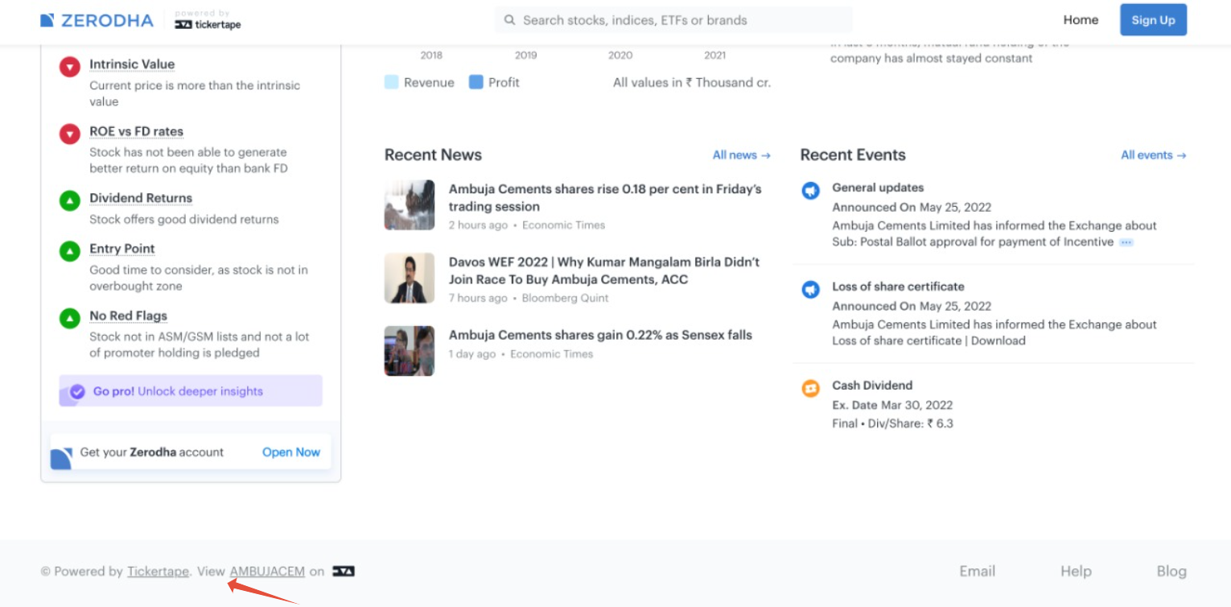1231x607 pixels.
Task: Open thumbnail of Ambuja shares gain 0.22% news
Action: coord(410,351)
